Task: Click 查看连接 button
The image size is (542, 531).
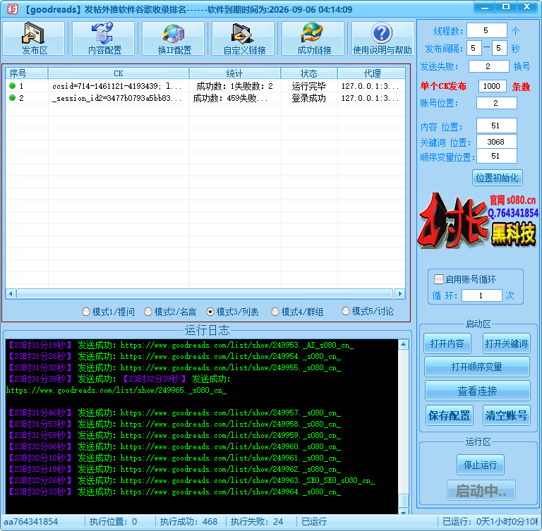Action: tap(477, 391)
